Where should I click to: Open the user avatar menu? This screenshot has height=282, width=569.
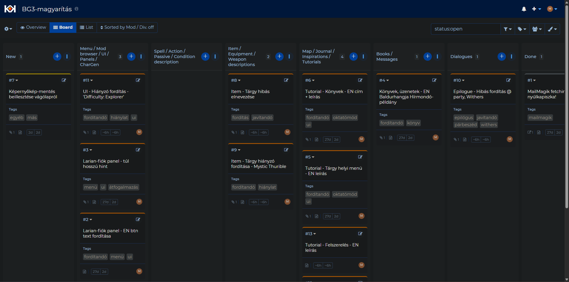[x=552, y=9]
